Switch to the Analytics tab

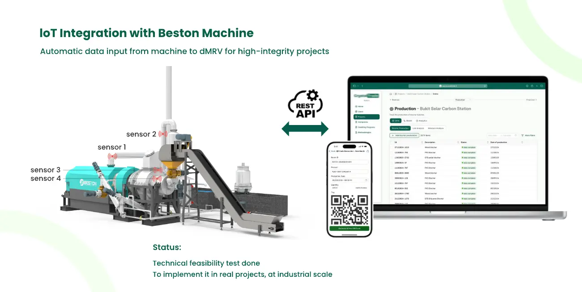(421, 121)
